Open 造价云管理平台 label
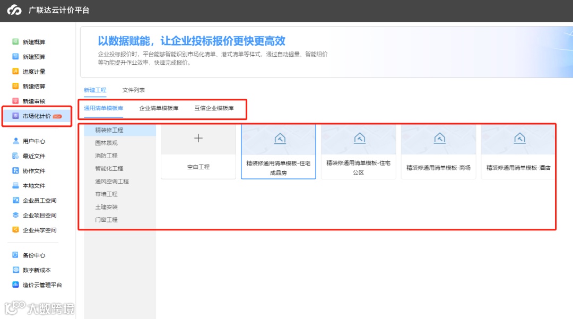 [x=42, y=285]
